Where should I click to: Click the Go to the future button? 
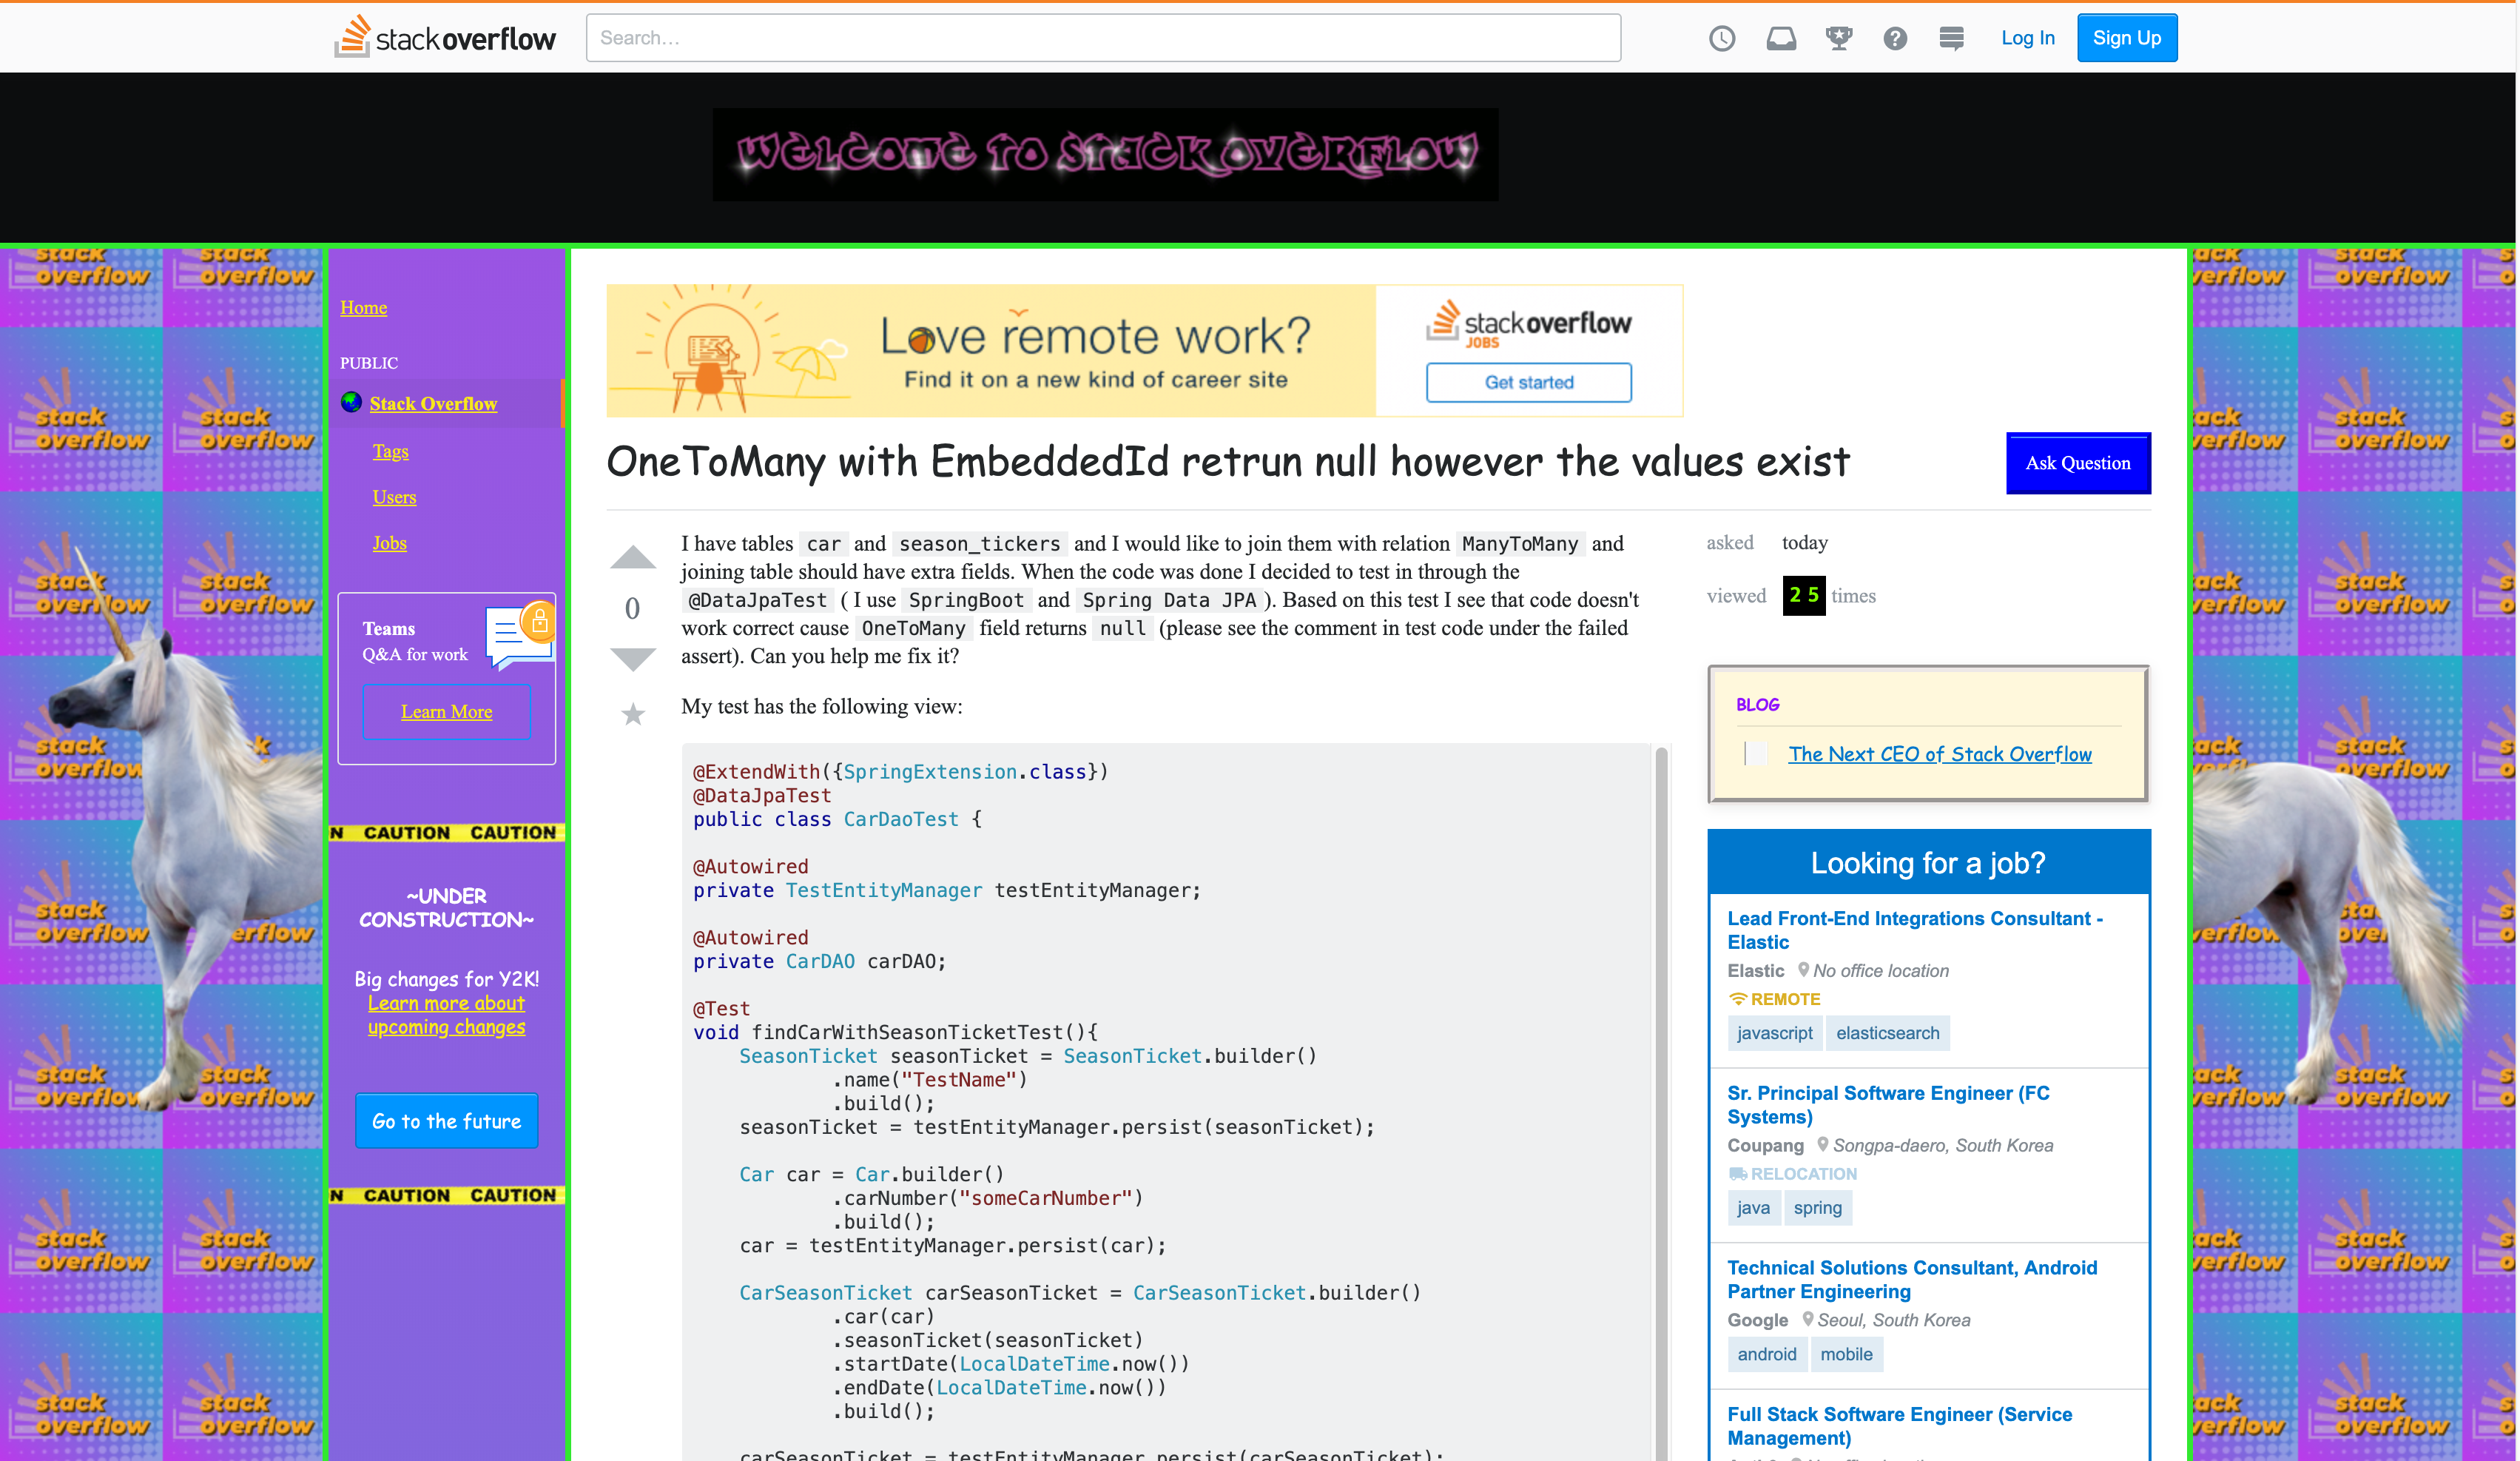[446, 1121]
